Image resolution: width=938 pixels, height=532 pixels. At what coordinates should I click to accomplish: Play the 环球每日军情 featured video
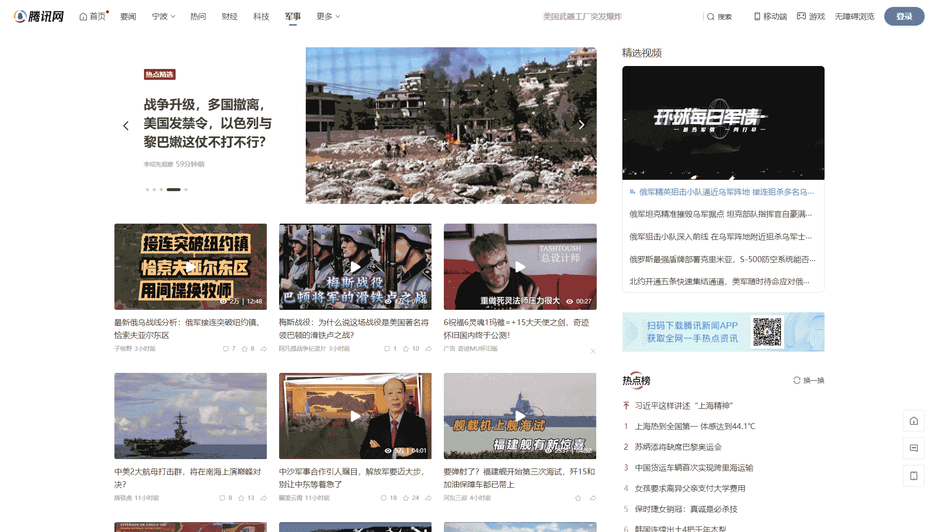[723, 123]
